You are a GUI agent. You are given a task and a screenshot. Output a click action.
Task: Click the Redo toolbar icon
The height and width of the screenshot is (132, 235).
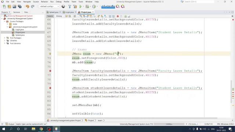33,7
